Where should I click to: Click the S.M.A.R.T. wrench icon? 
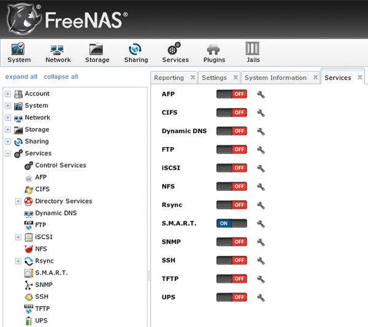coord(261,224)
